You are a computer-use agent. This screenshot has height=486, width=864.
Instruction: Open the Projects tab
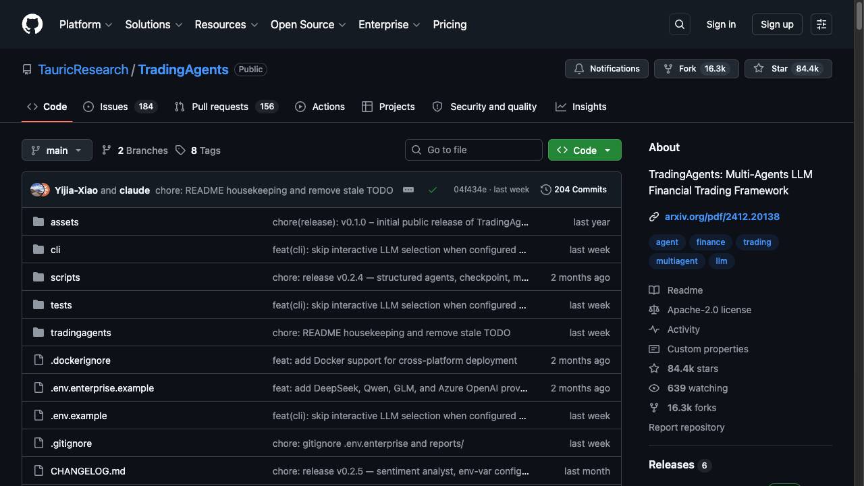pyautogui.click(x=388, y=107)
